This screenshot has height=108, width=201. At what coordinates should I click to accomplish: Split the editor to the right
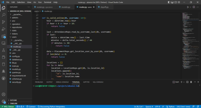[194, 7]
